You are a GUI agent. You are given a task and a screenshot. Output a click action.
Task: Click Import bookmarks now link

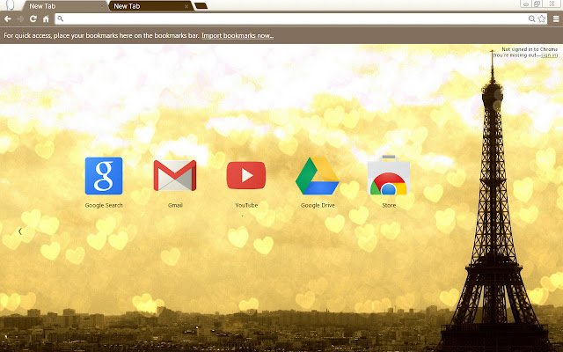(x=238, y=35)
